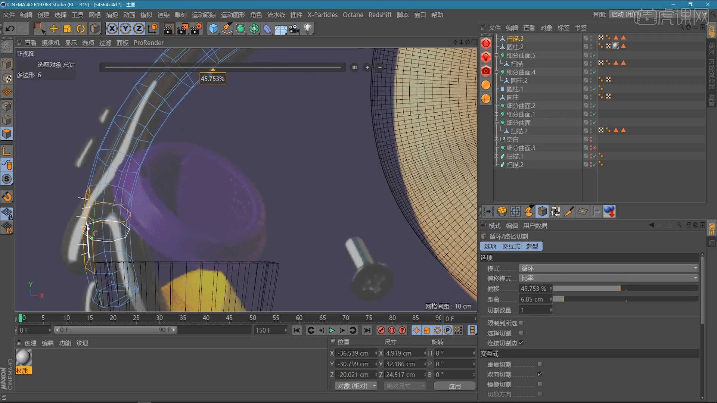717x403 pixels.
Task: Click the Light bulb icon
Action: click(308, 29)
